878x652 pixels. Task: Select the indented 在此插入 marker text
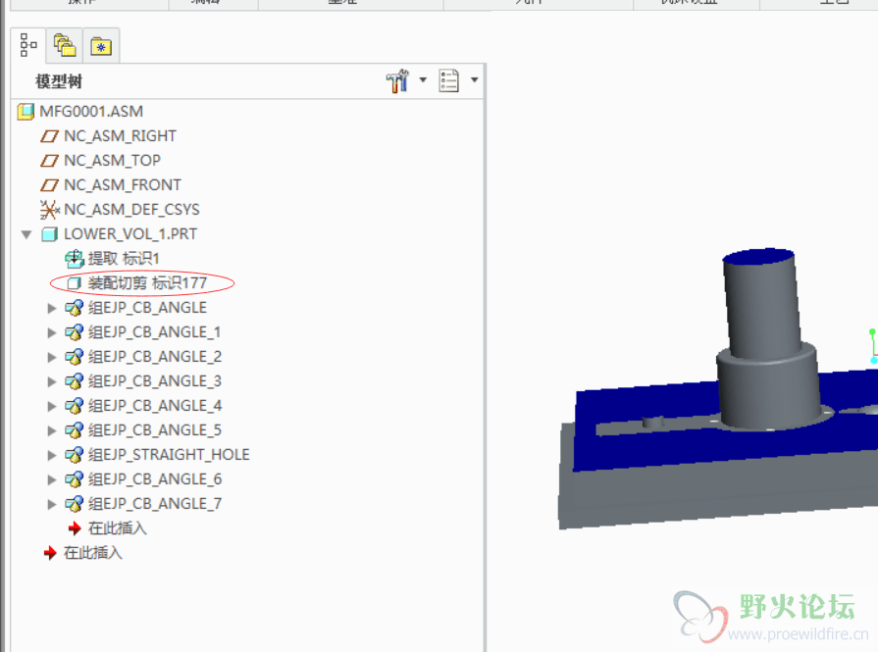point(118,528)
